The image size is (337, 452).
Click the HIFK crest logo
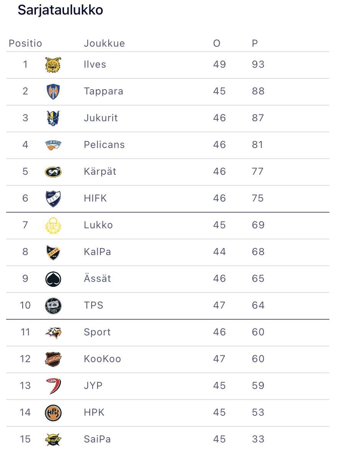tap(53, 198)
